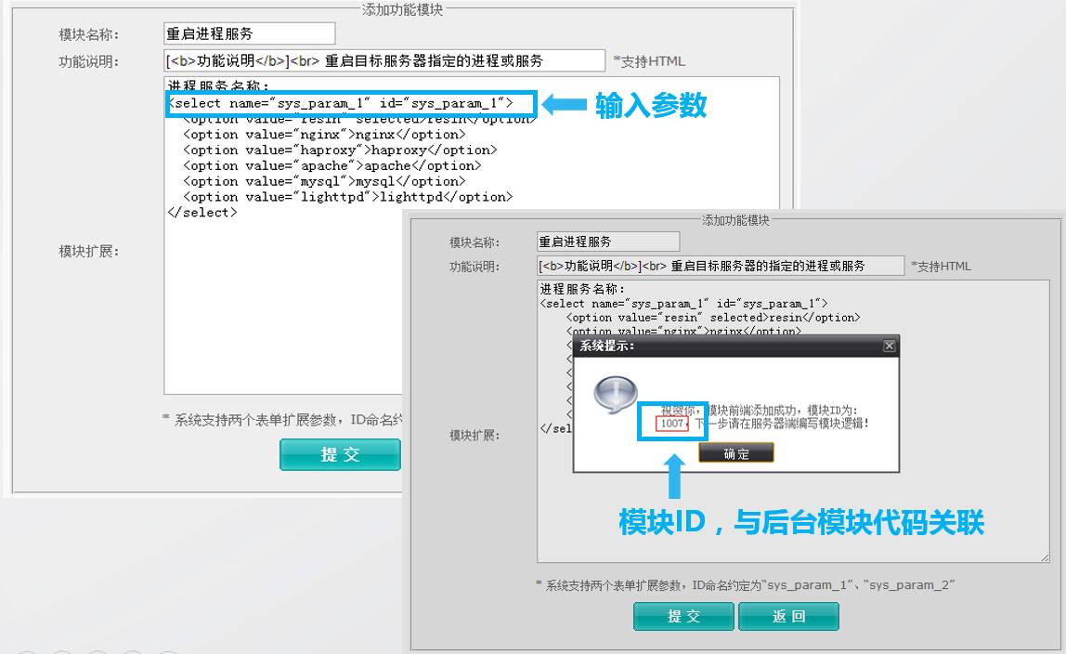Click the 提交 button on the front form
This screenshot has height=654, width=1066.
click(x=340, y=454)
